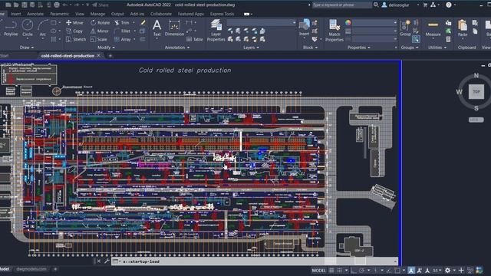Open the deliceoglur user account menu
The image size is (491, 276).
pyautogui.click(x=400, y=5)
